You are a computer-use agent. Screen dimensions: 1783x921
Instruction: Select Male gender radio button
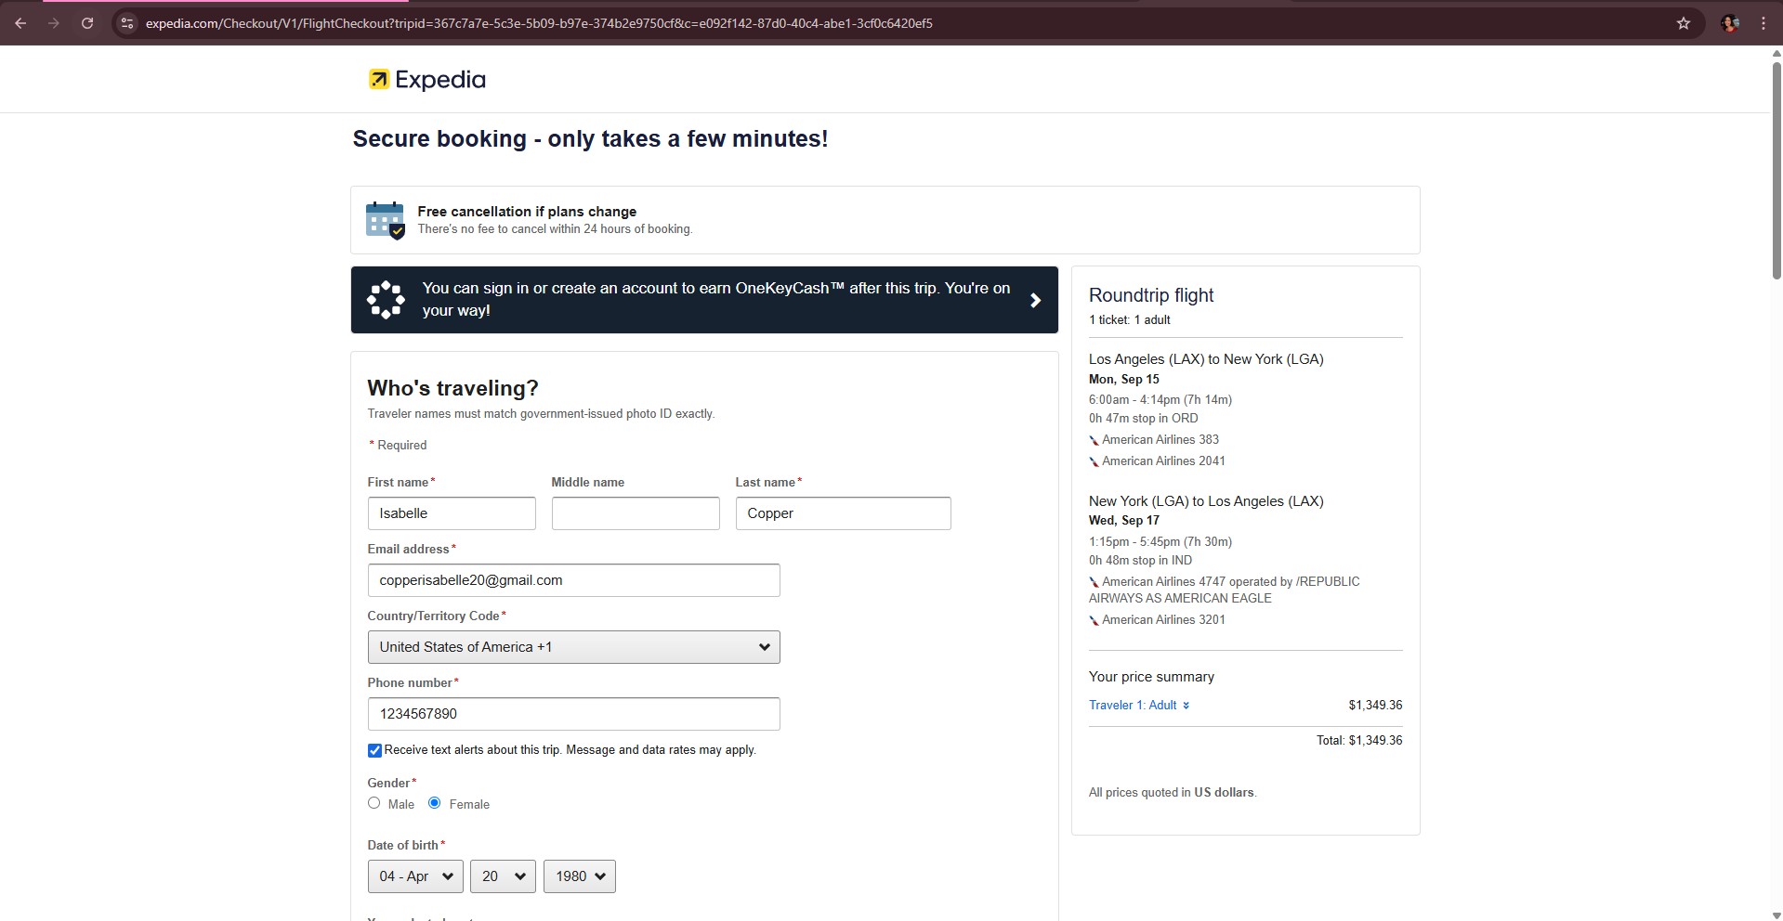(x=374, y=803)
